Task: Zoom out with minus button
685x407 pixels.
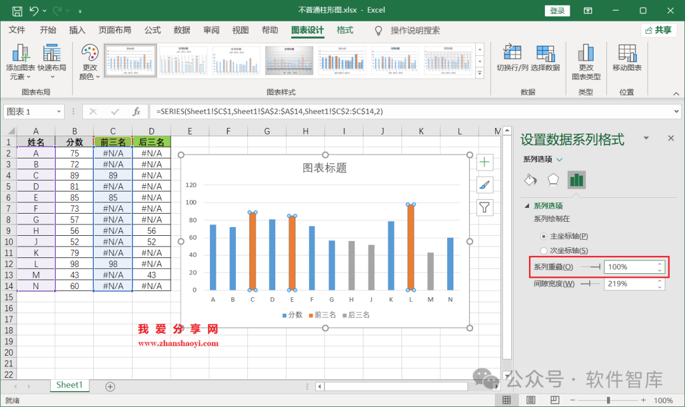Action: pos(573,400)
